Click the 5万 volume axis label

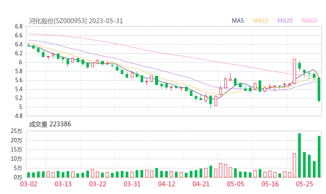(x=18, y=168)
